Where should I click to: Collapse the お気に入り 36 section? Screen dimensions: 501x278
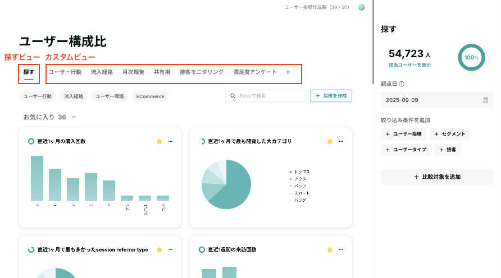(74, 117)
